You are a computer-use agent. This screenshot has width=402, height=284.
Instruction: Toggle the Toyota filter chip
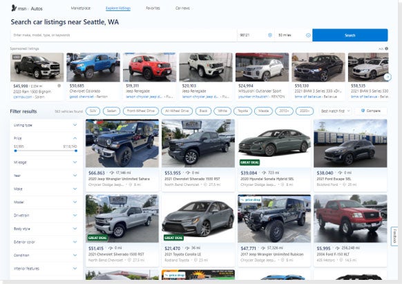(x=242, y=111)
